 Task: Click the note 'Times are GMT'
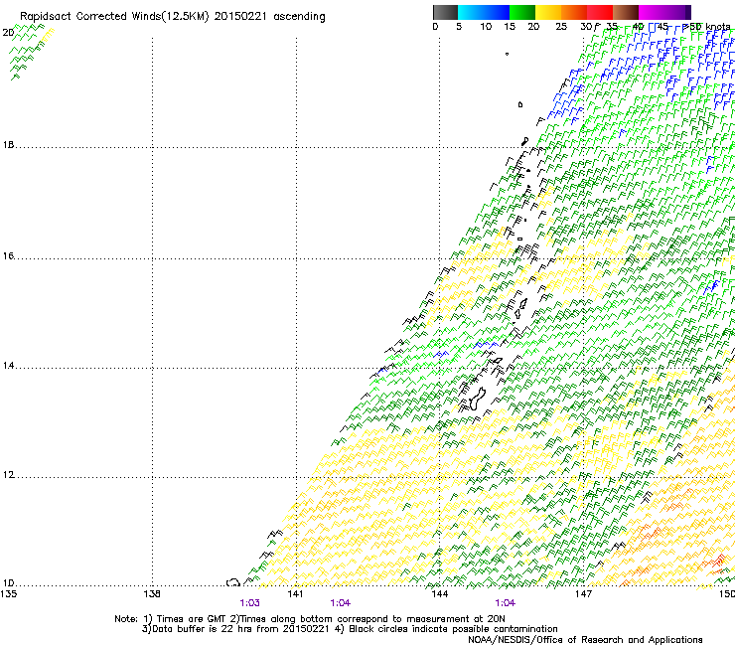[x=192, y=619]
